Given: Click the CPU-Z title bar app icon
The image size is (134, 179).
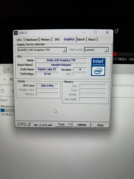Looking at the screenshot, I should (16, 33).
